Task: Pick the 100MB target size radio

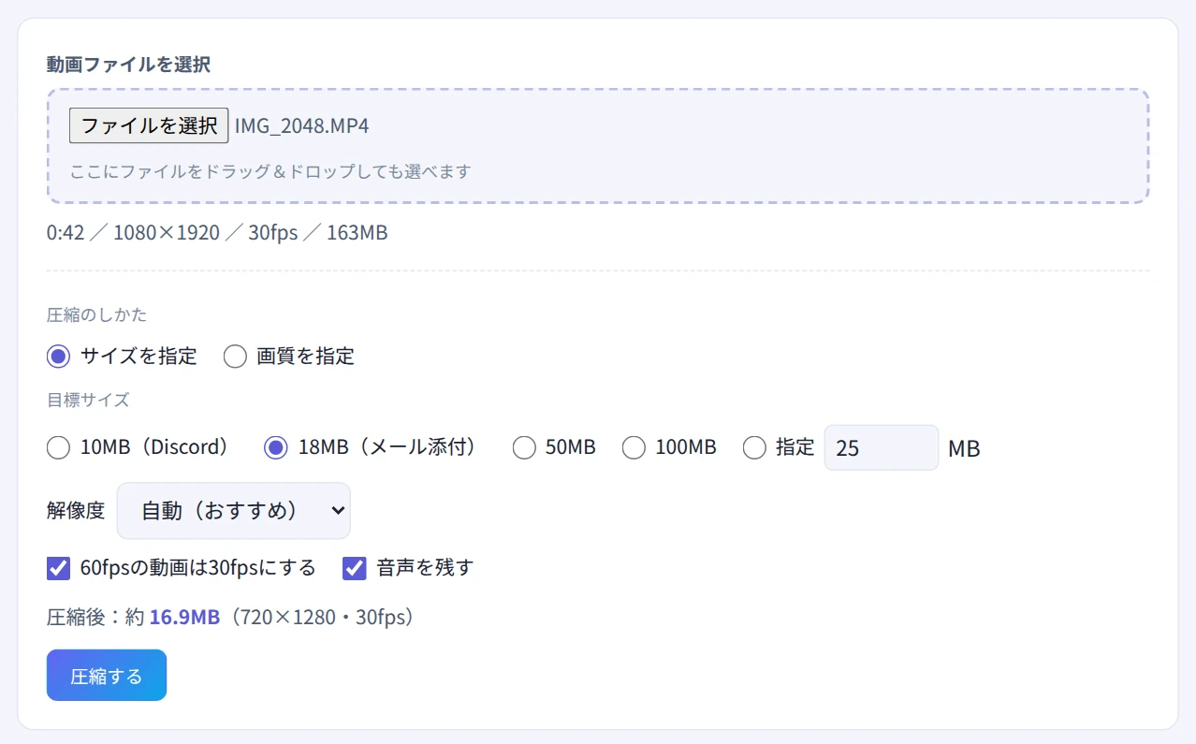Action: pyautogui.click(x=634, y=448)
